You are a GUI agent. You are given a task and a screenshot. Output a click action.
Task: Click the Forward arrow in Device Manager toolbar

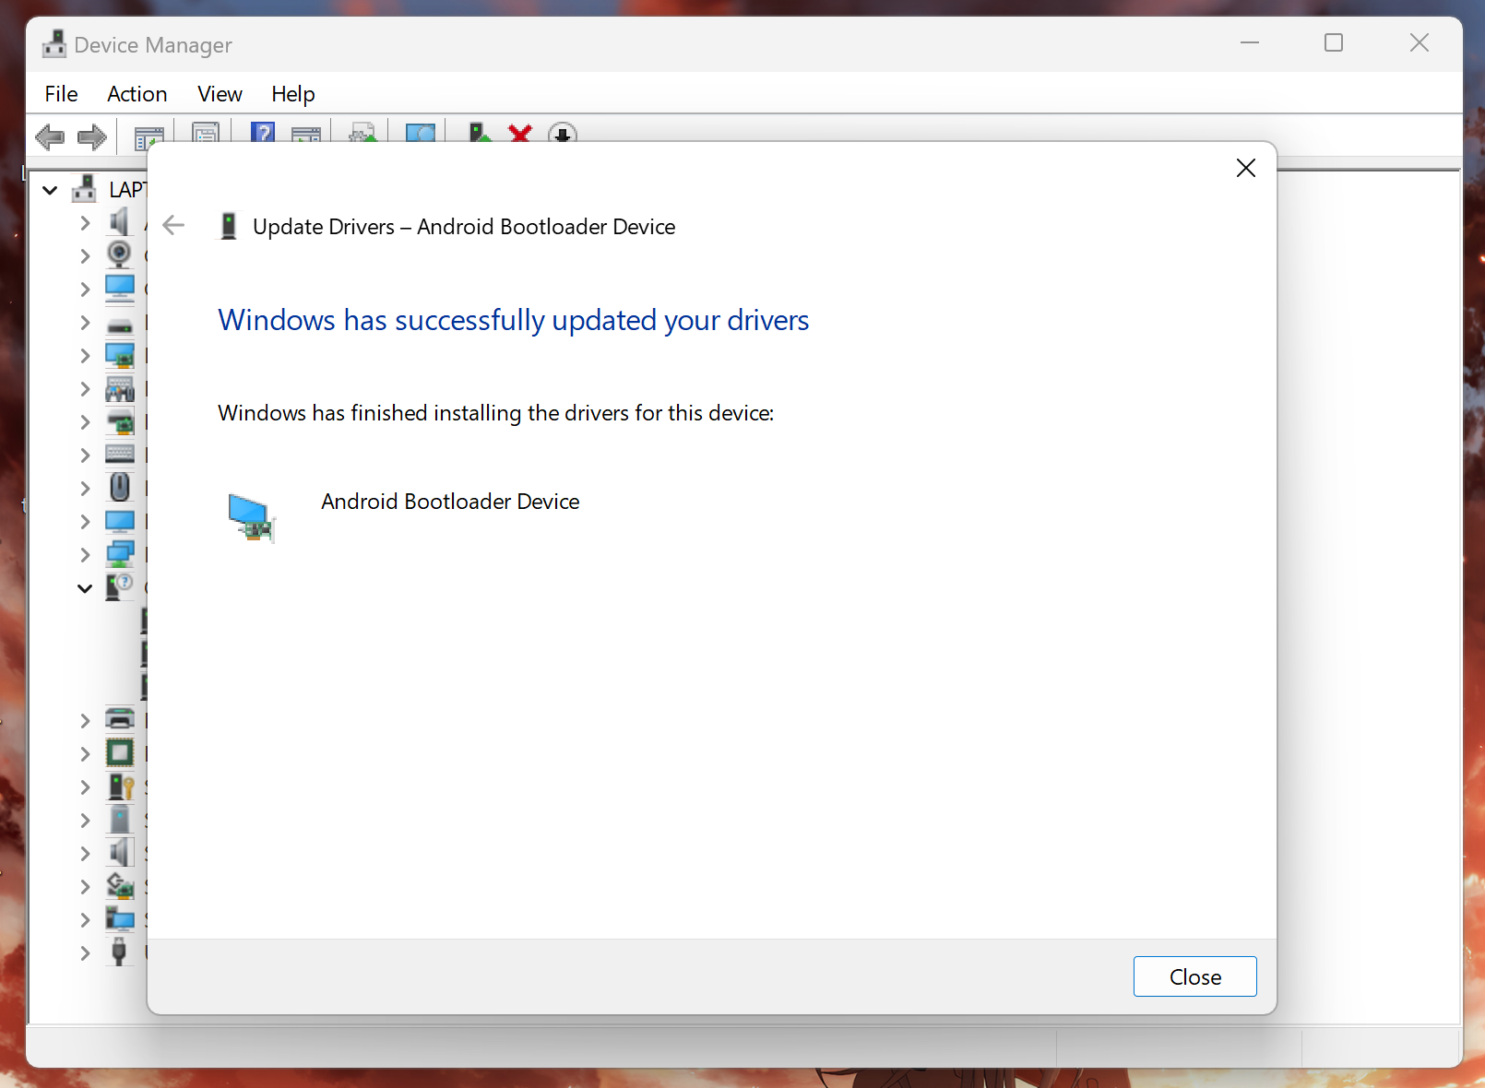tap(91, 137)
